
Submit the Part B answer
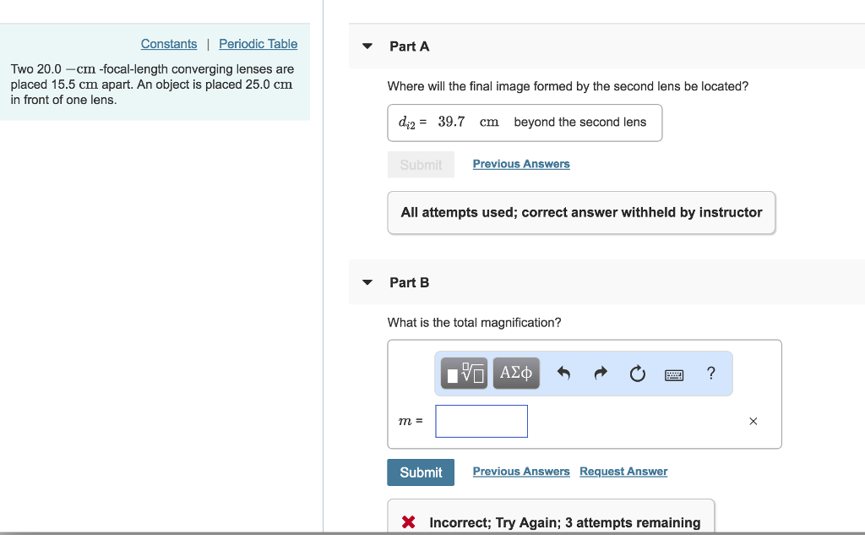click(420, 472)
